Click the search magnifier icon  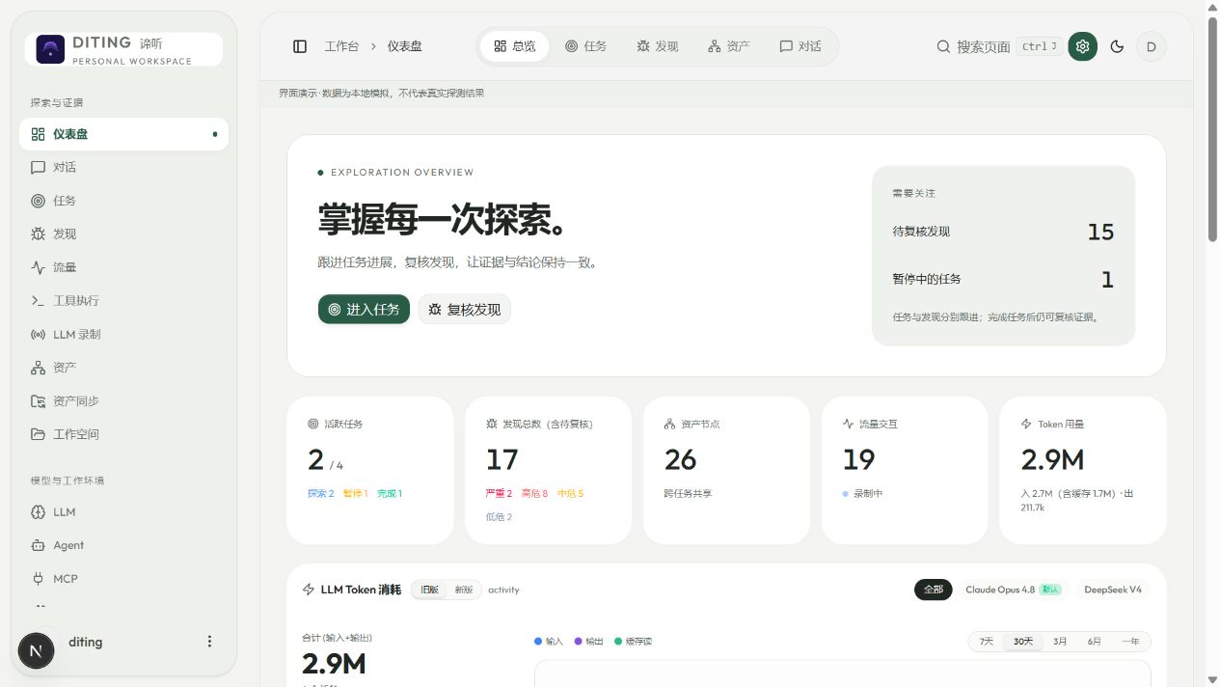pos(943,46)
